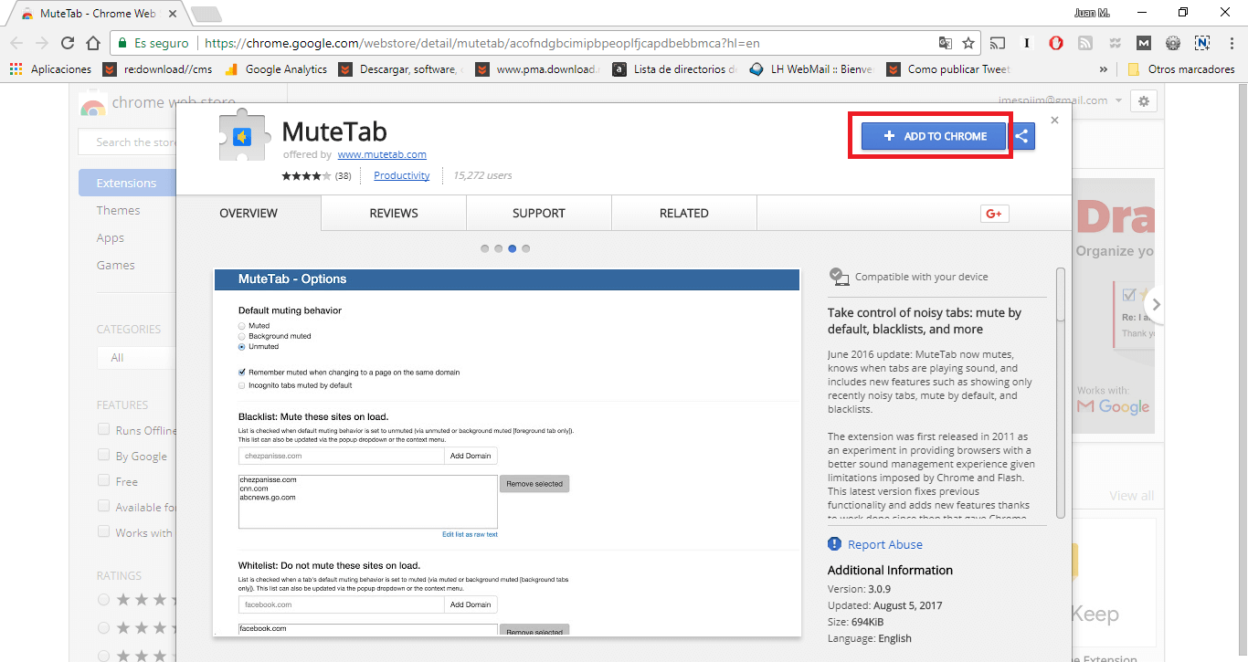
Task: Click the MuteTab extension puzzle icon
Action: click(245, 137)
